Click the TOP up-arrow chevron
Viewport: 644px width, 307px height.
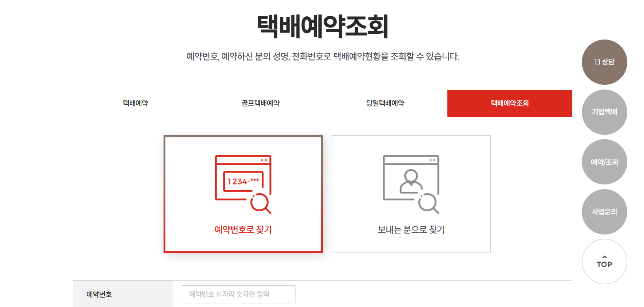pyautogui.click(x=604, y=257)
